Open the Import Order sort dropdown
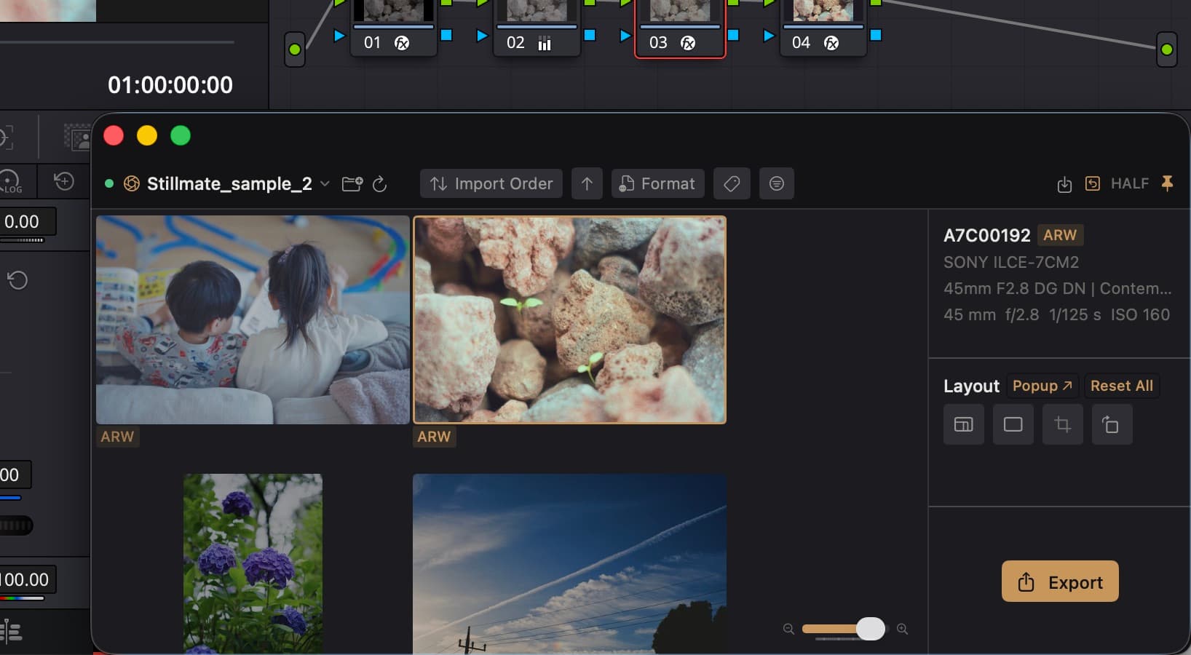Image resolution: width=1191 pixels, height=655 pixels. pyautogui.click(x=491, y=183)
